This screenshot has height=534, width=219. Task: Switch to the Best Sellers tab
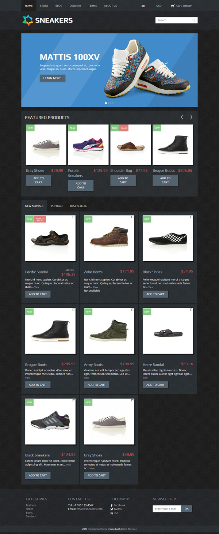tap(78, 206)
